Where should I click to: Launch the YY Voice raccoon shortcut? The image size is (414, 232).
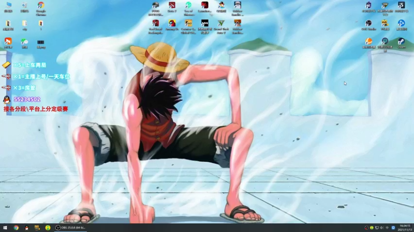point(385,25)
